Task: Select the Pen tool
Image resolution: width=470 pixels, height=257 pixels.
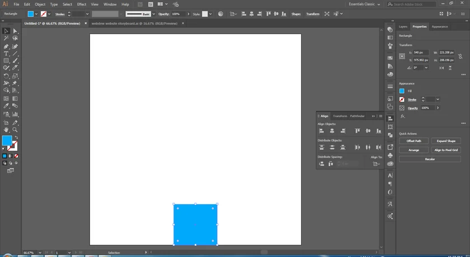Action: pos(6,46)
